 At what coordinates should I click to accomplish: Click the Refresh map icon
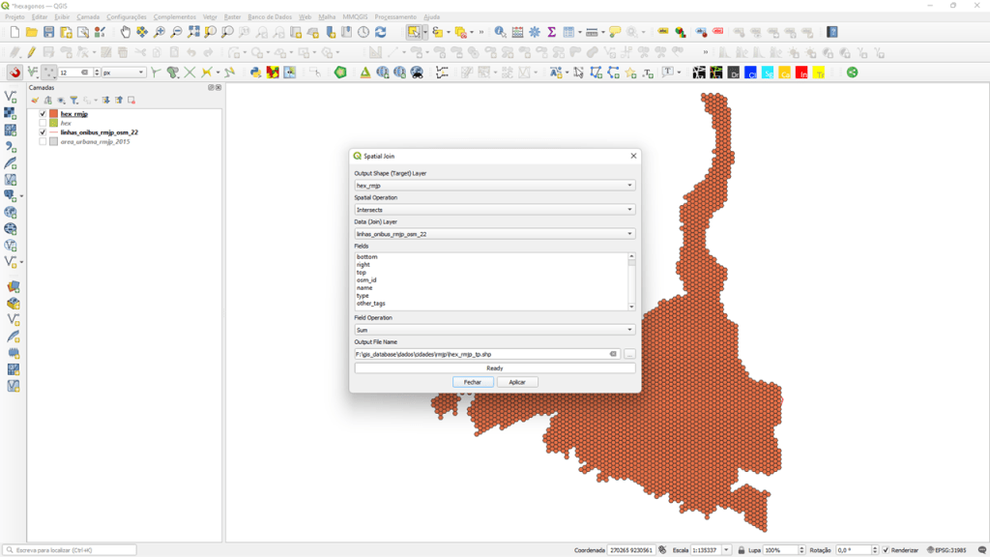pos(380,32)
